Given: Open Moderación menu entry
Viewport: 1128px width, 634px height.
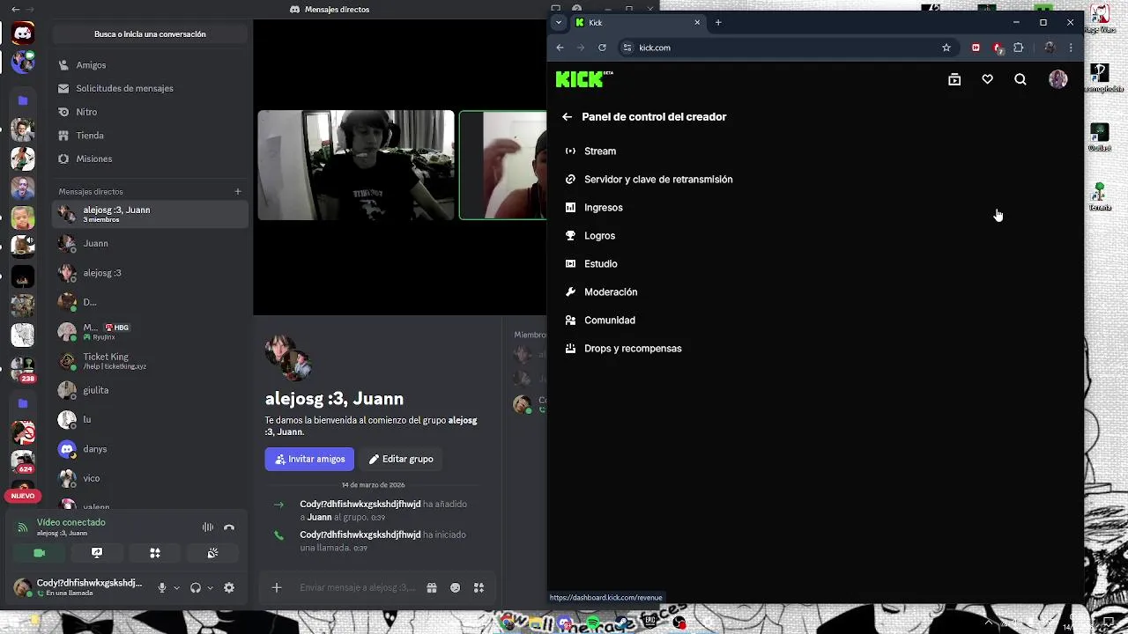Looking at the screenshot, I should click(x=601, y=292).
